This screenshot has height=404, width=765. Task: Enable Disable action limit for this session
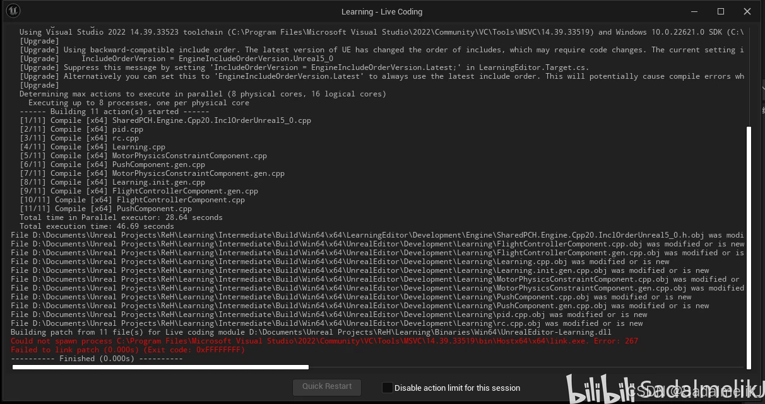[x=388, y=388]
